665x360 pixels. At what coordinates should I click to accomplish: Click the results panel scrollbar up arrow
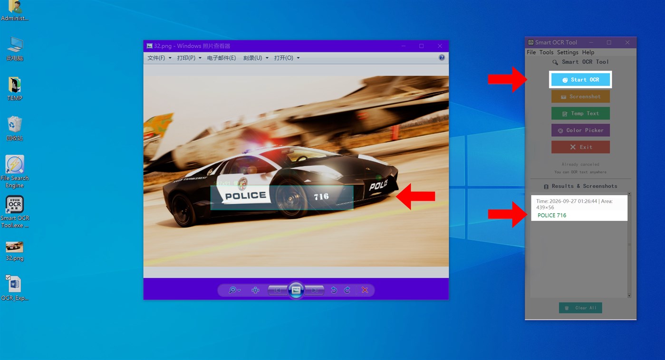tap(629, 194)
